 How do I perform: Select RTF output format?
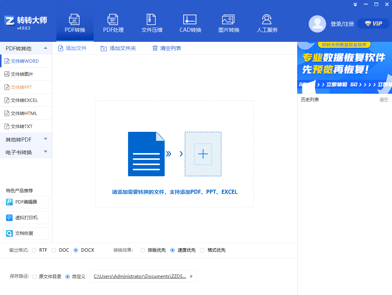click(34, 250)
